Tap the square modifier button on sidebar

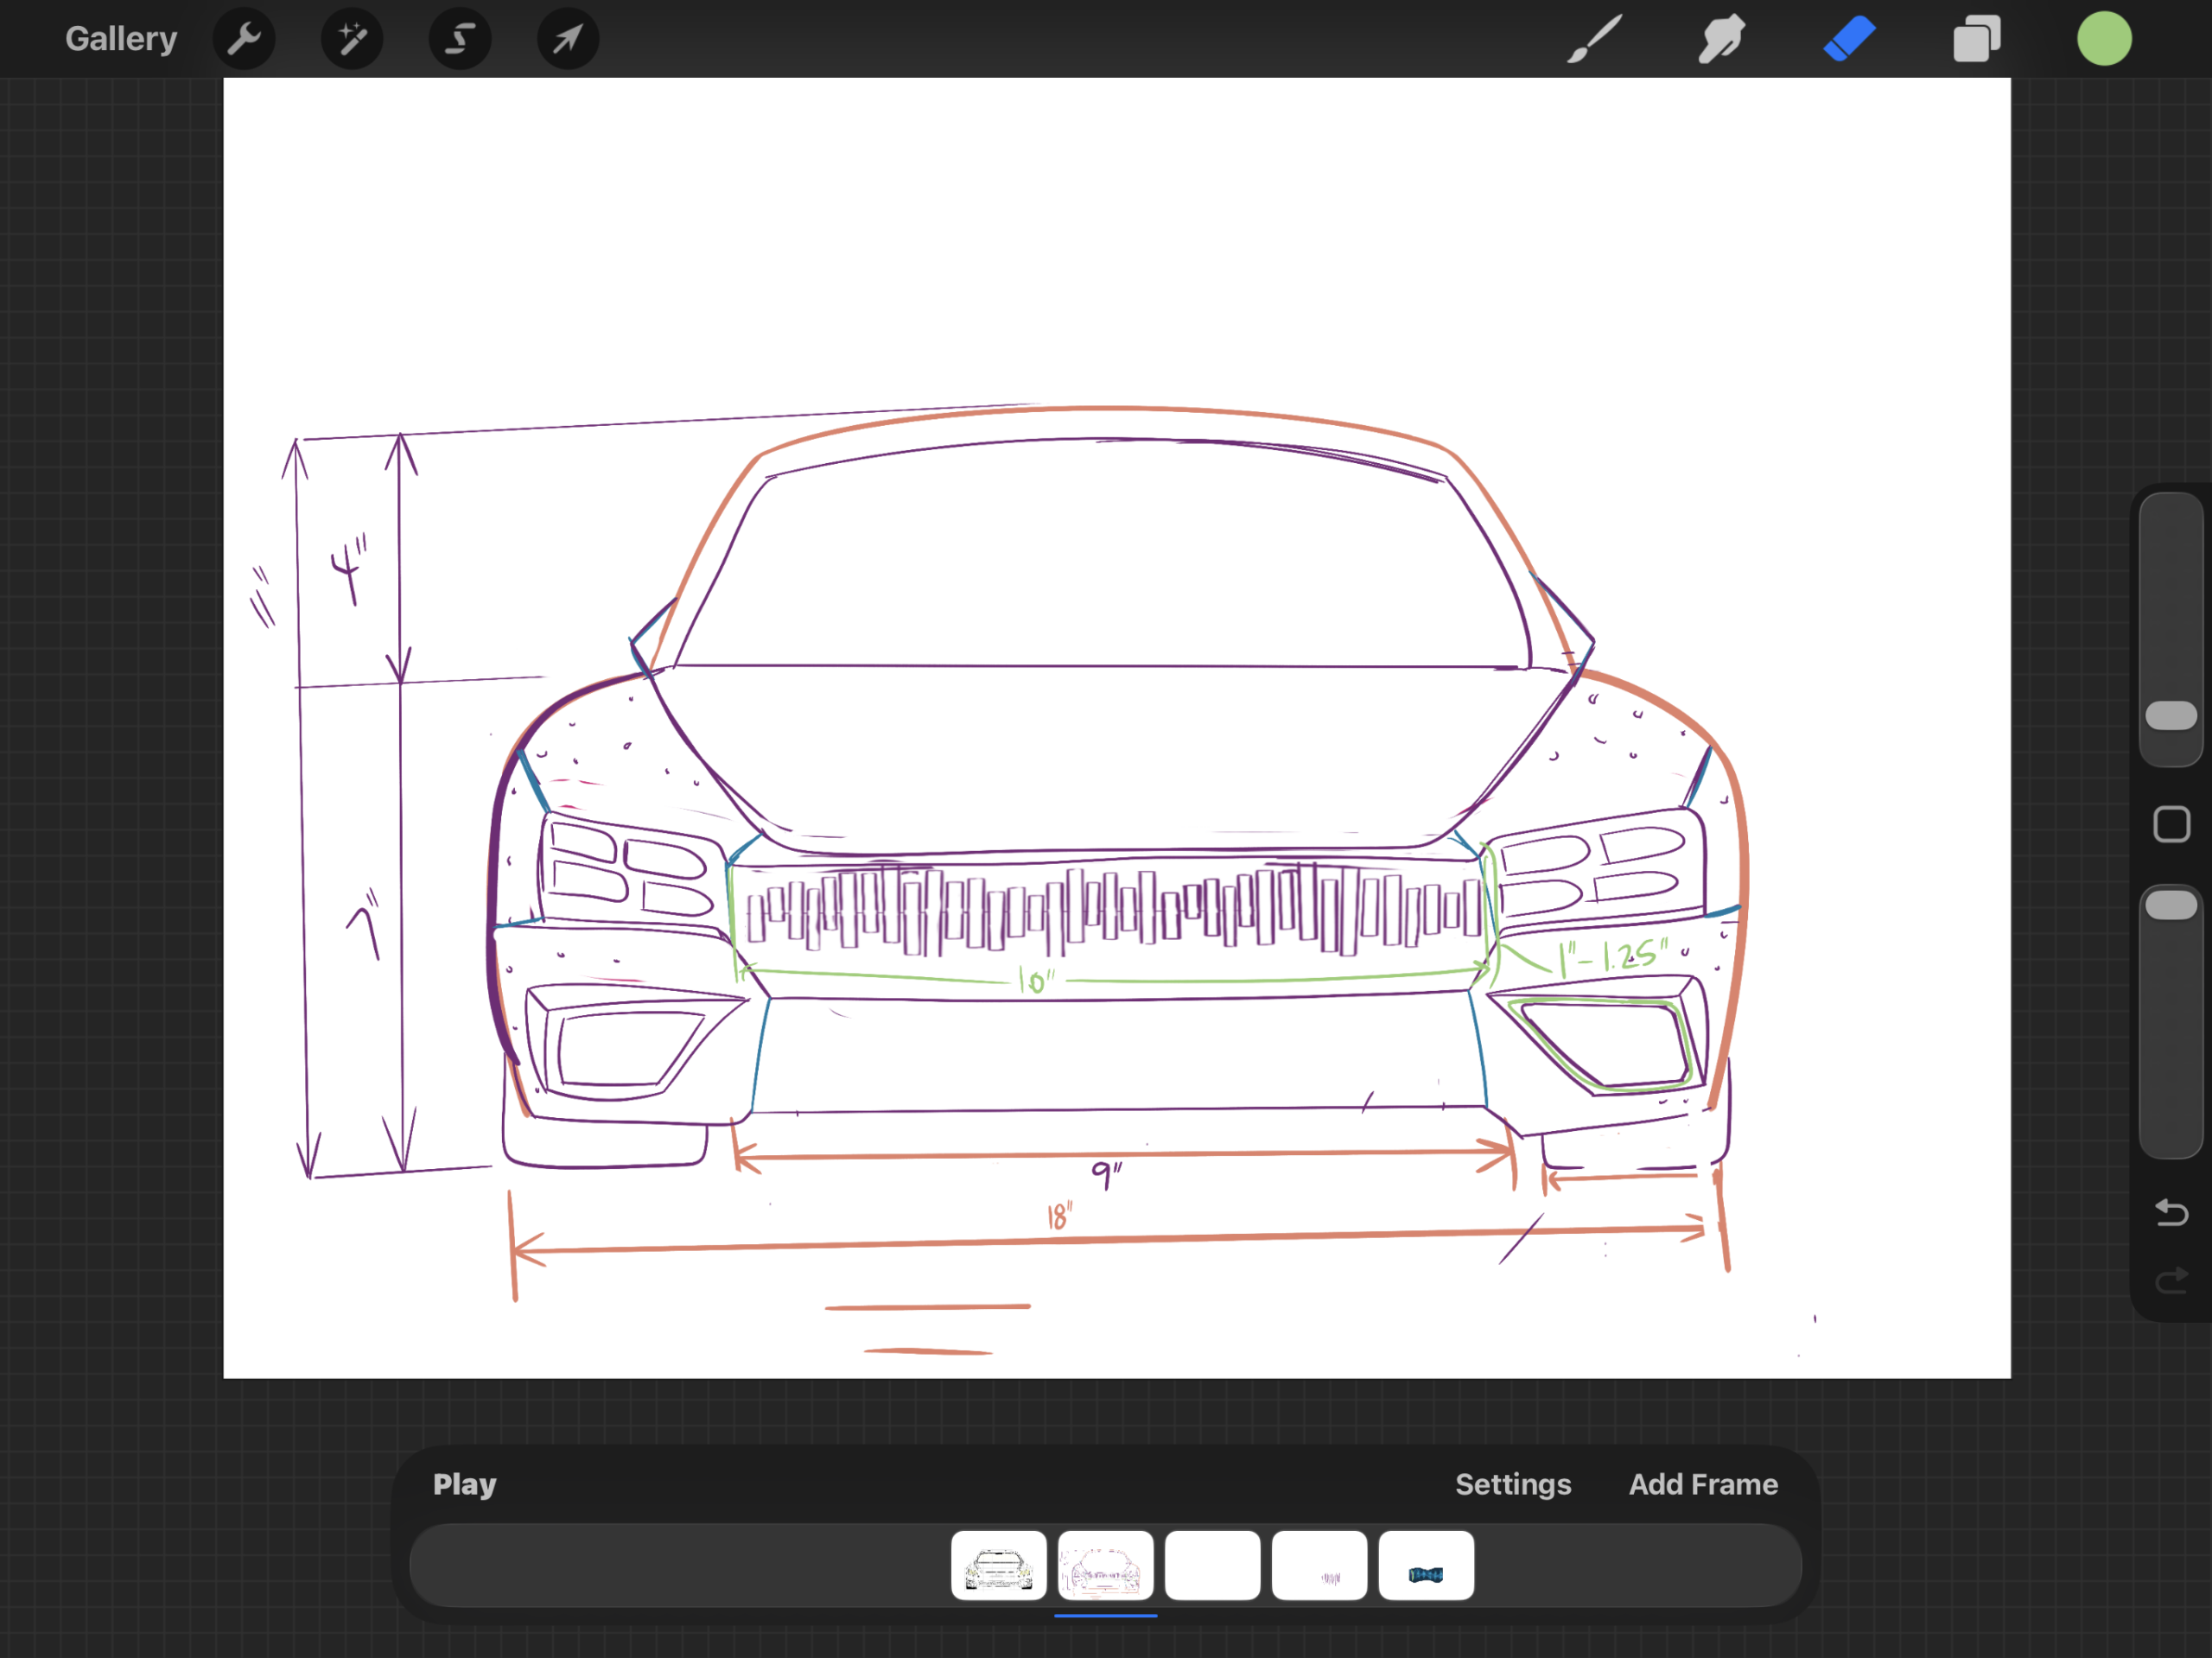(x=2171, y=825)
